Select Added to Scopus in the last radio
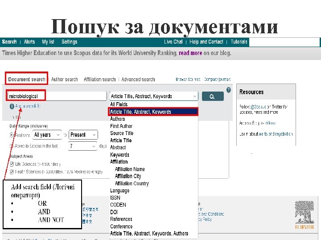The width and height of the screenshot is (321, 240). (x=11, y=146)
